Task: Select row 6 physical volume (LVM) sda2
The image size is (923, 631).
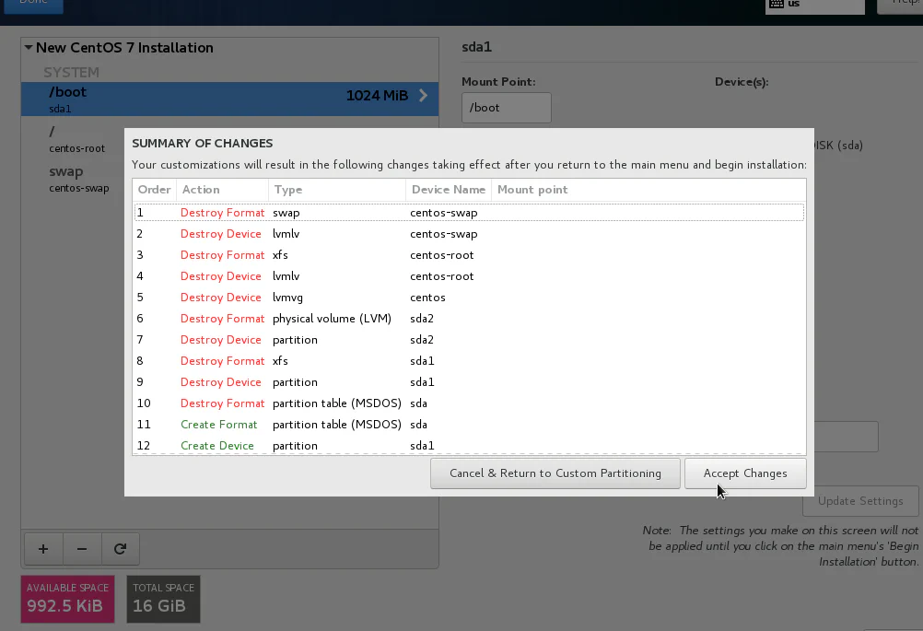Action: [x=469, y=319]
